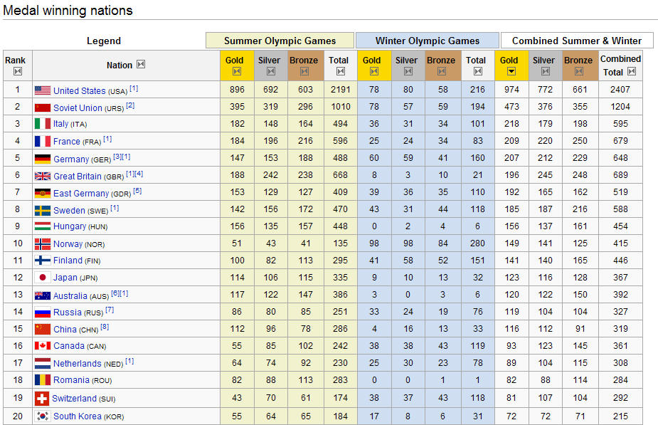Click the East Germany flag icon
Image resolution: width=658 pixels, height=425 pixels.
click(43, 193)
